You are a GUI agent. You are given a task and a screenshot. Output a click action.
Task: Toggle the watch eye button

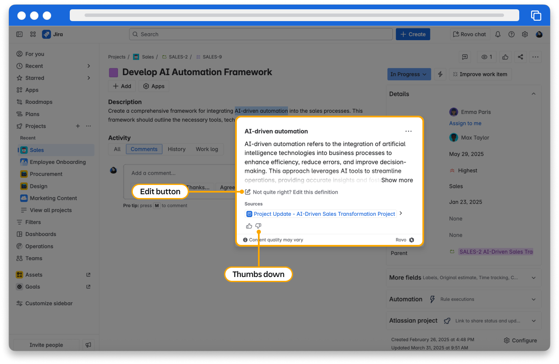[x=487, y=57]
